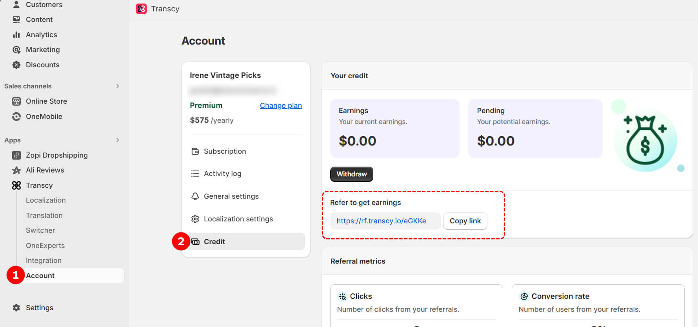698x327 pixels.
Task: Select Switcher under Transcy
Action: (x=40, y=230)
